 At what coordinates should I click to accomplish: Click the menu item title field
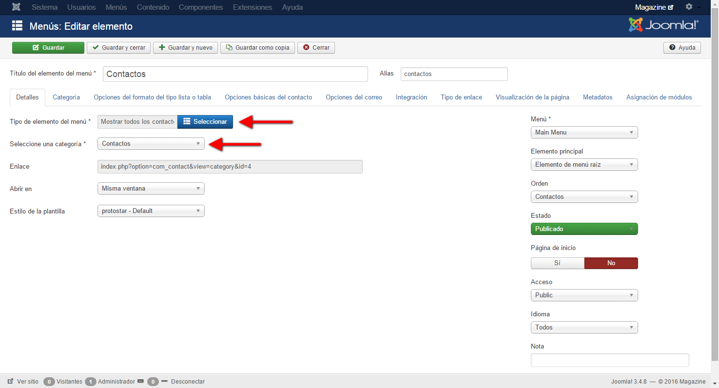[235, 74]
